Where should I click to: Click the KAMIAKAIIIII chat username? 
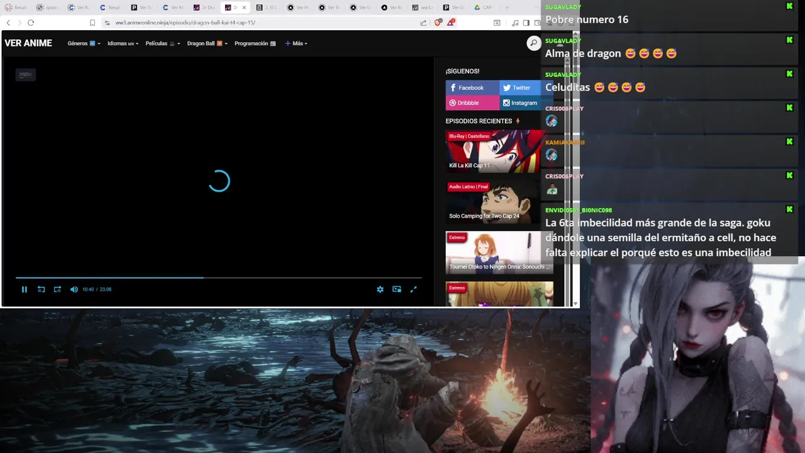[x=565, y=142]
